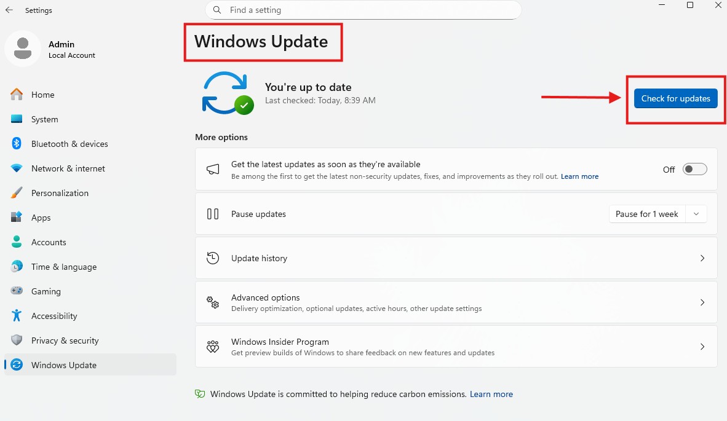The height and width of the screenshot is (421, 727).
Task: Expand Update history with chevron arrow
Action: tap(702, 258)
